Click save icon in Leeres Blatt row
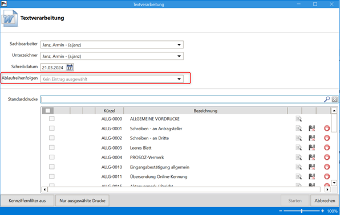 pyautogui.click(x=312, y=147)
